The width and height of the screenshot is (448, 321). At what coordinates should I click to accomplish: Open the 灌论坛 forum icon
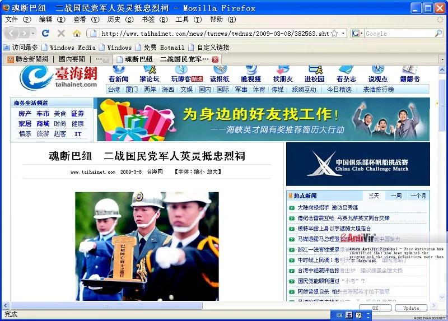click(150, 69)
